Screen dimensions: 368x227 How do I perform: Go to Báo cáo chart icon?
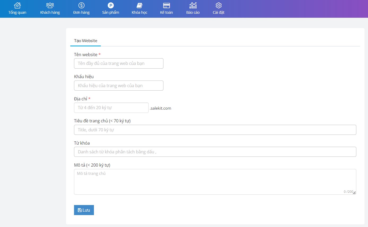[x=193, y=5]
